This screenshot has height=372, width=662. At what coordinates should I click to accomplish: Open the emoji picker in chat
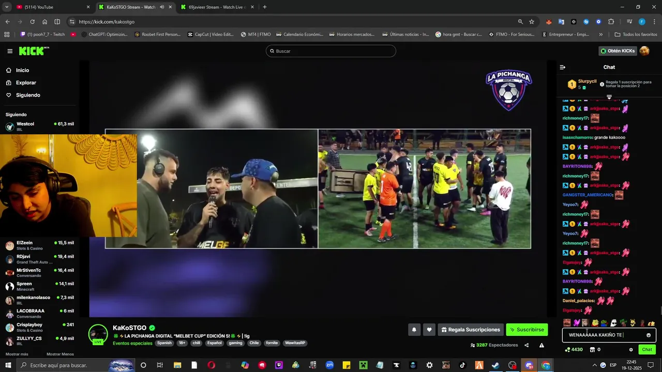tap(649, 335)
